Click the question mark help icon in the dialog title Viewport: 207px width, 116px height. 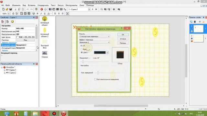[122, 28]
